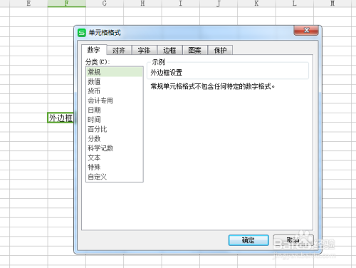356x268 pixels.
Task: Choose 科学记数 category
Action: (x=115, y=148)
